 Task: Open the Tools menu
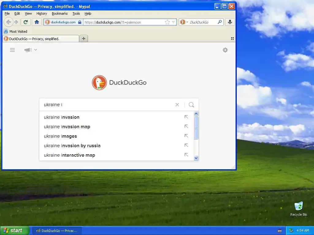(76, 13)
